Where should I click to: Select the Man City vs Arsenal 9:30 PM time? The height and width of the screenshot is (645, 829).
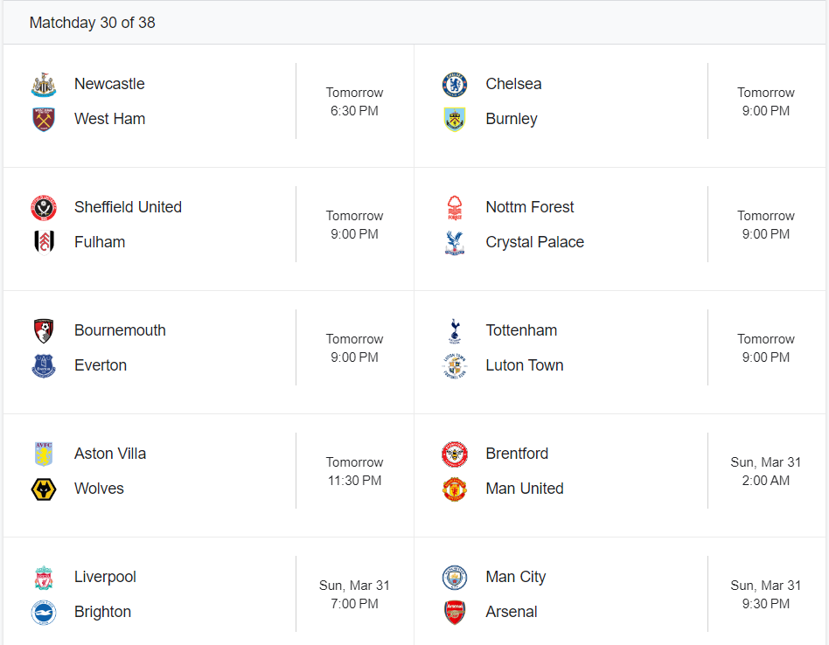[765, 594]
